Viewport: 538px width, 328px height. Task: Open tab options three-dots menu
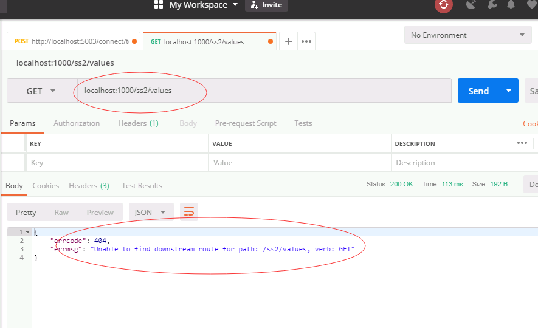tap(306, 41)
